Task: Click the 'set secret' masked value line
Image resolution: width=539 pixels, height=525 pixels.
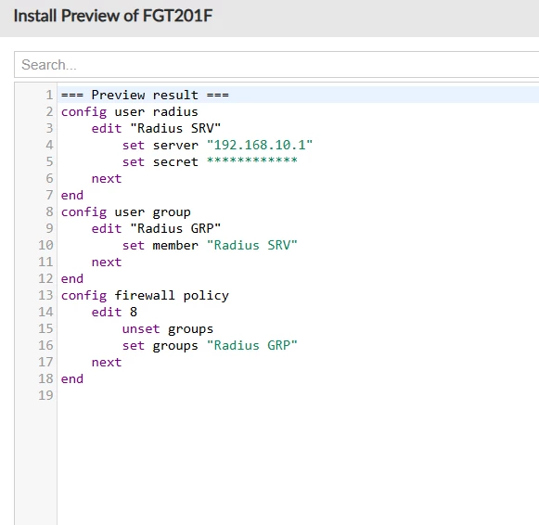Action: 210,161
